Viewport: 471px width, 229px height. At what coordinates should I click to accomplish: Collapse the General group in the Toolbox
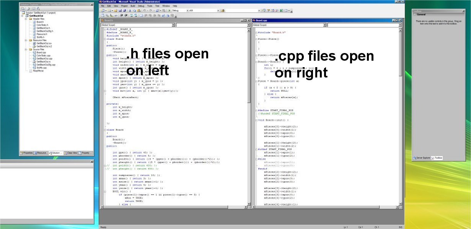coord(416,14)
